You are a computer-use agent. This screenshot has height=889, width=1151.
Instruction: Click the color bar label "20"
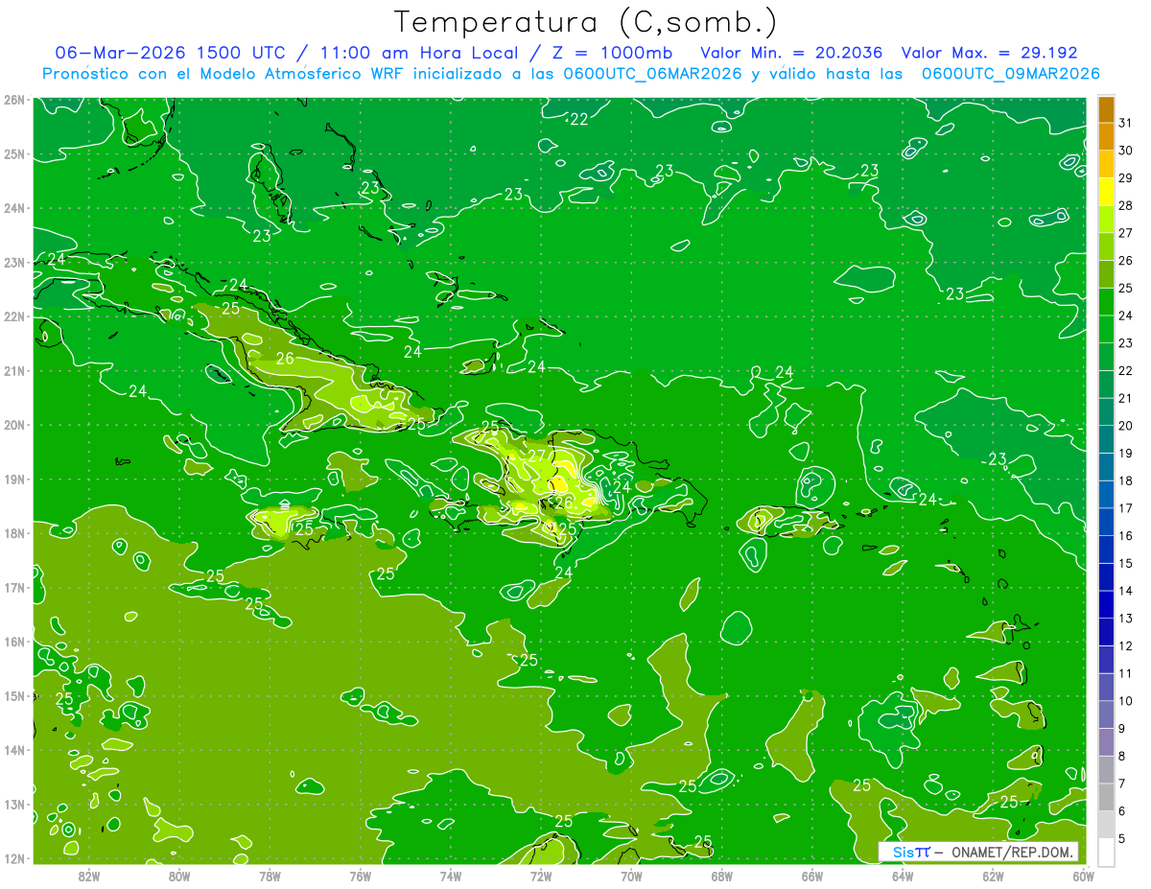[x=1125, y=426]
